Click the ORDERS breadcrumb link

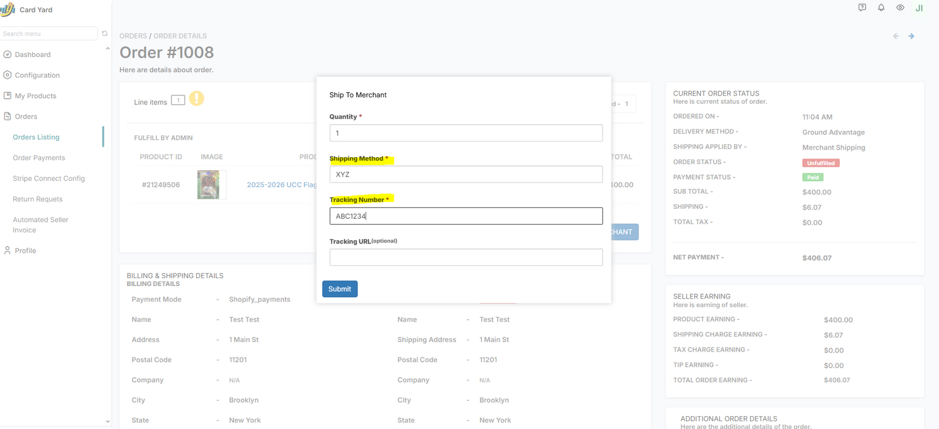point(133,36)
